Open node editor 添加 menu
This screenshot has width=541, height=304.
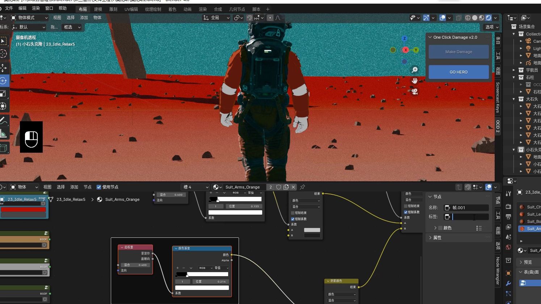(74, 187)
